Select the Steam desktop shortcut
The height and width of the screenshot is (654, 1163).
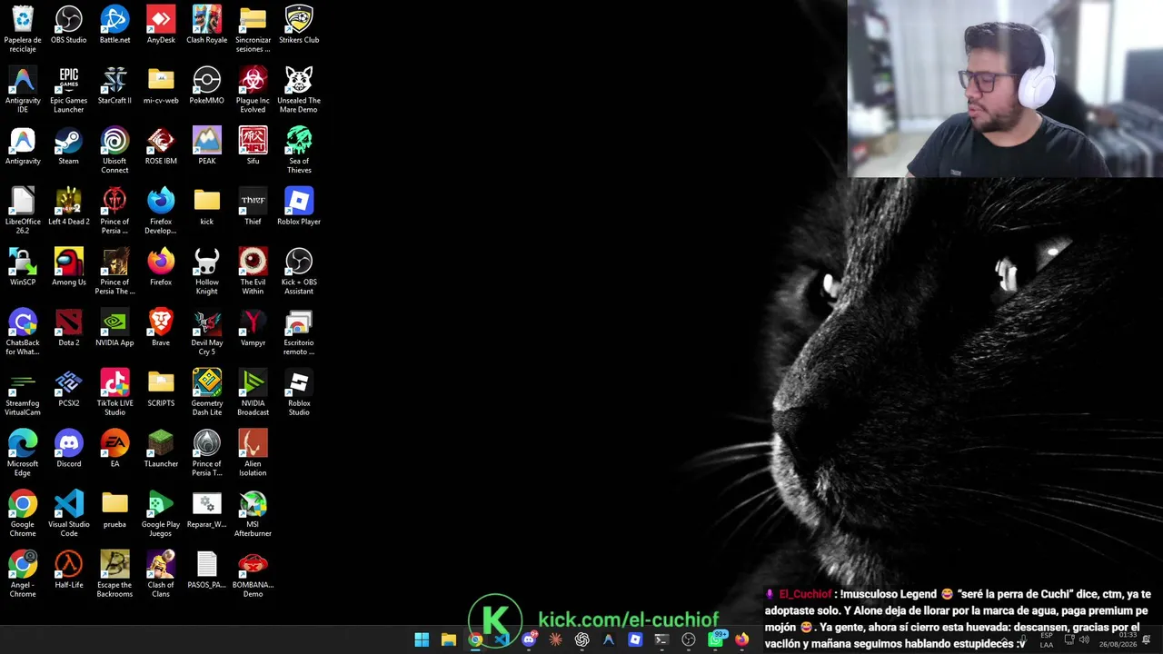(x=68, y=146)
